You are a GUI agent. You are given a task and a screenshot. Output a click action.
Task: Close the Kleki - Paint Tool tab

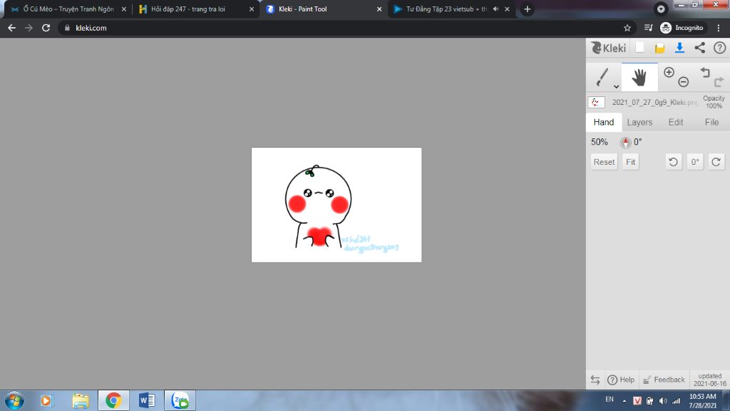coord(379,9)
